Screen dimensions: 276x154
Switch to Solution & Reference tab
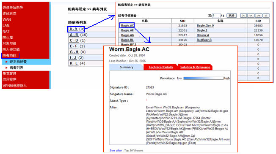coord(195,67)
